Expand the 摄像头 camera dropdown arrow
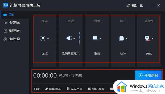165x94 pixels. pos(152,39)
